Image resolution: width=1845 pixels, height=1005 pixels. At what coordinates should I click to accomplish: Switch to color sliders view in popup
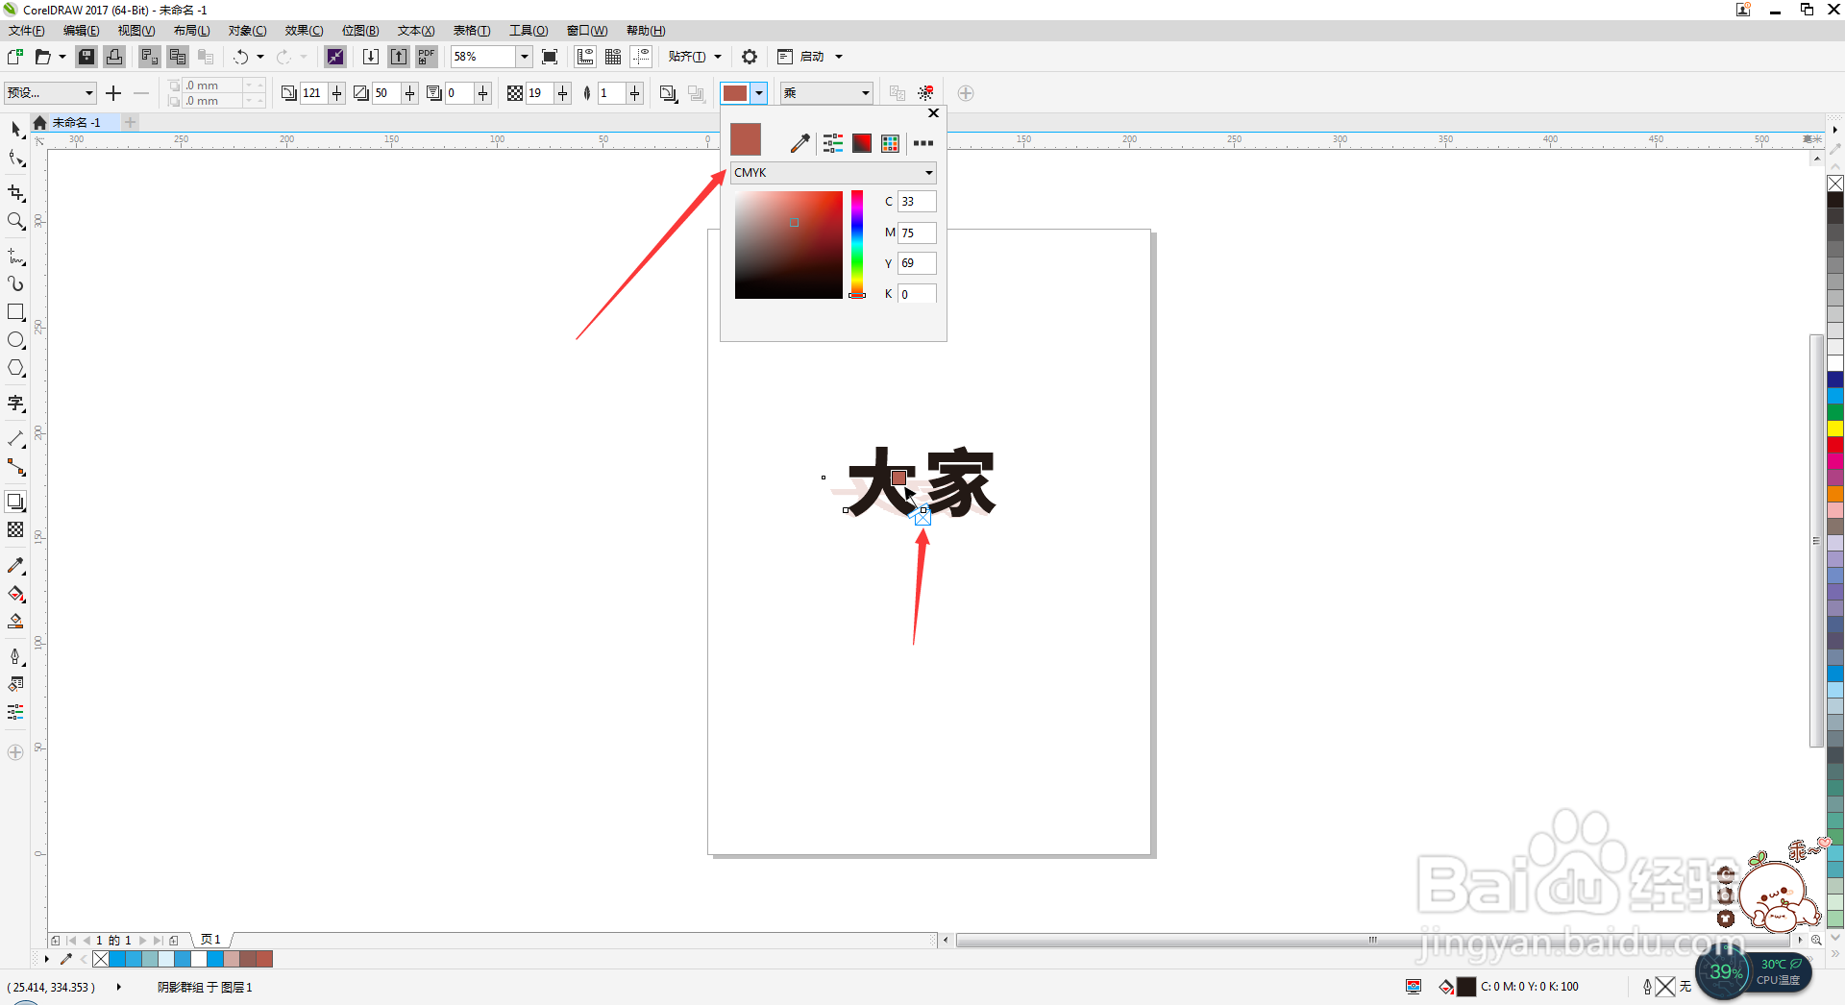point(833,143)
